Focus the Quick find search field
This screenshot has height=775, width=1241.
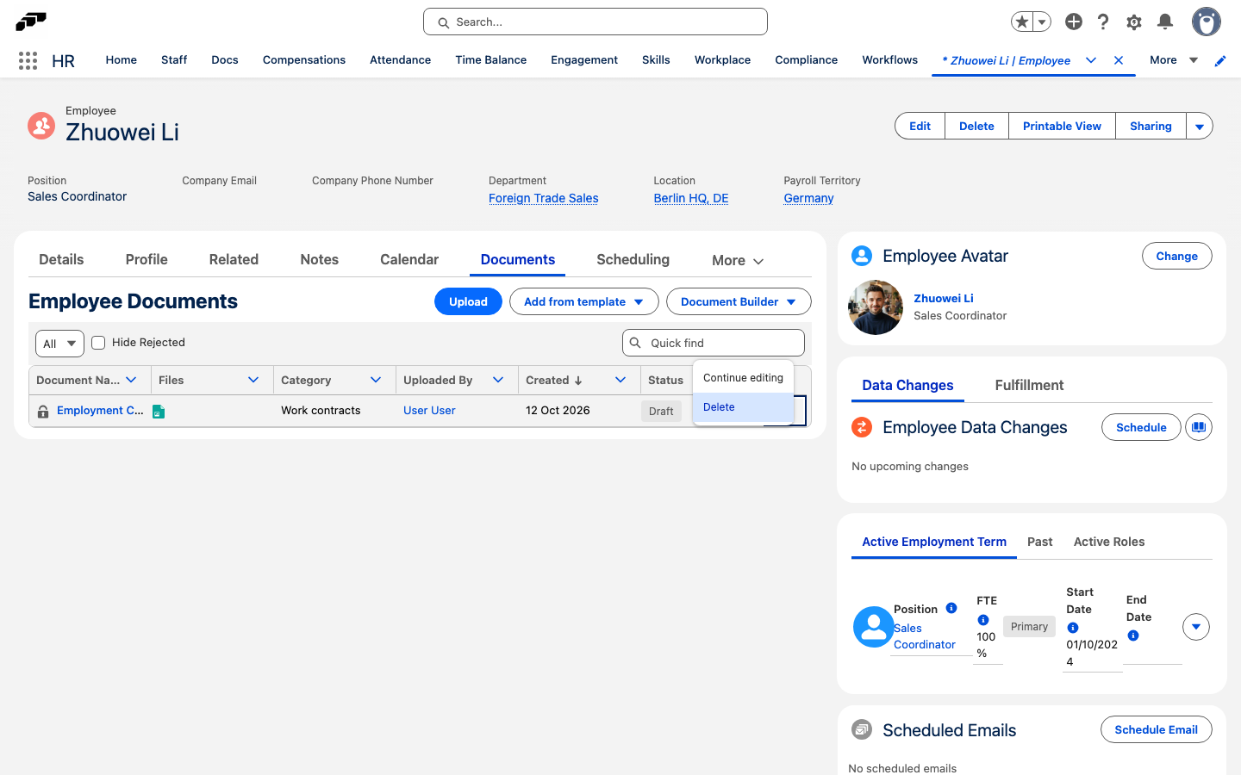[714, 343]
